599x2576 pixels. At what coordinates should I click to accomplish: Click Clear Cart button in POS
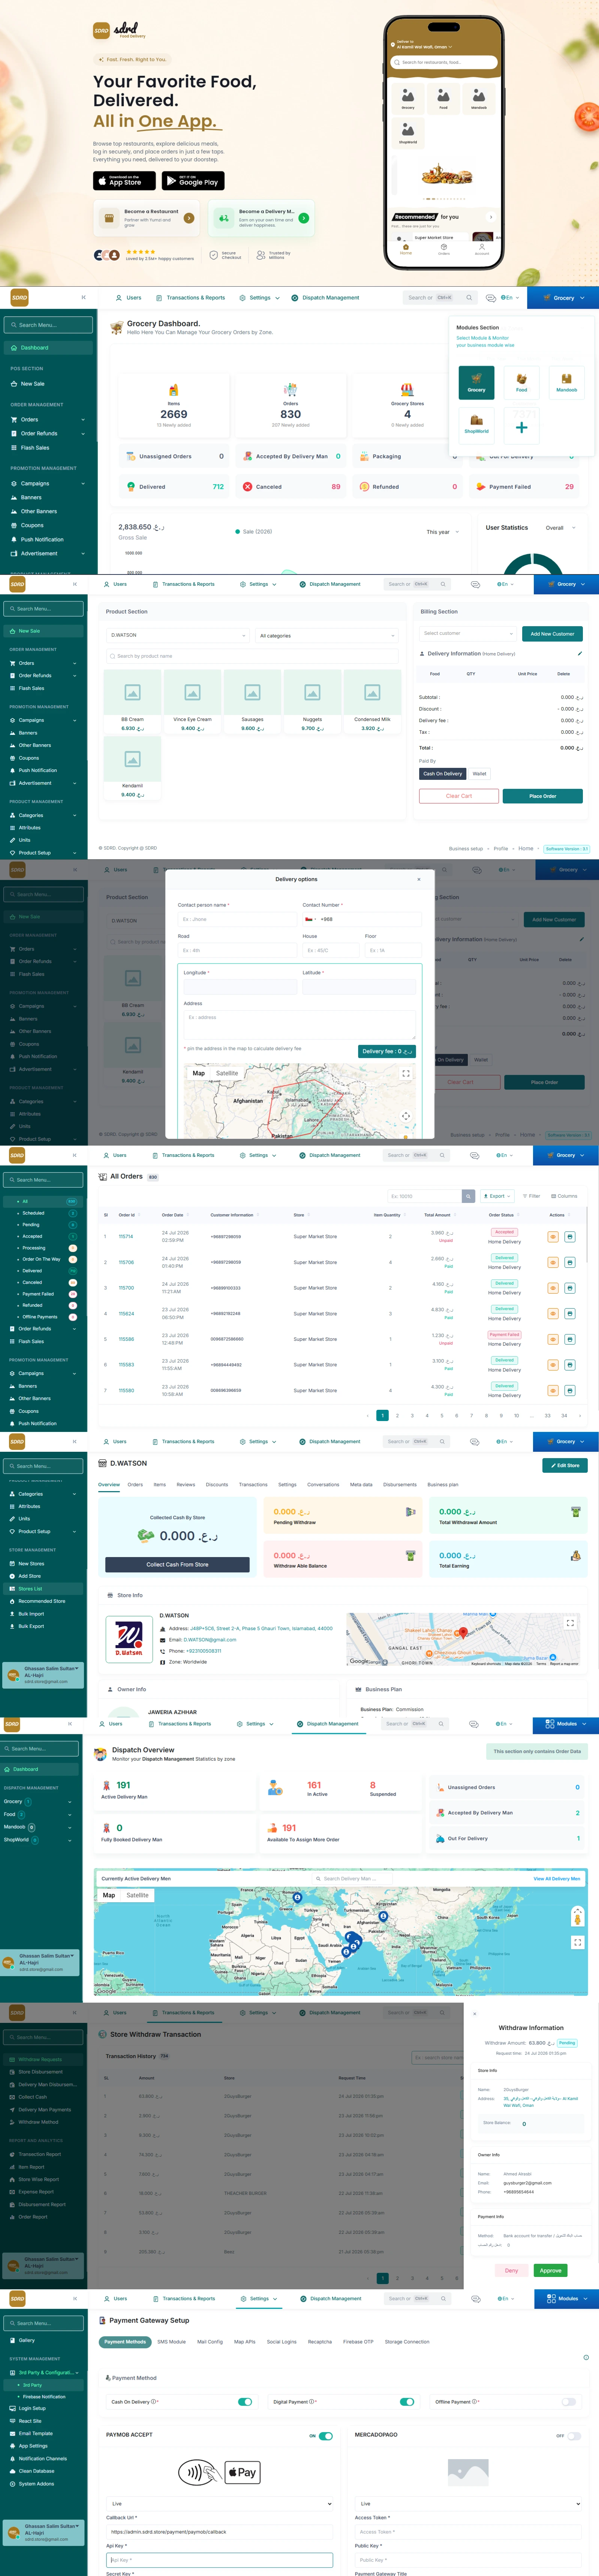[459, 796]
